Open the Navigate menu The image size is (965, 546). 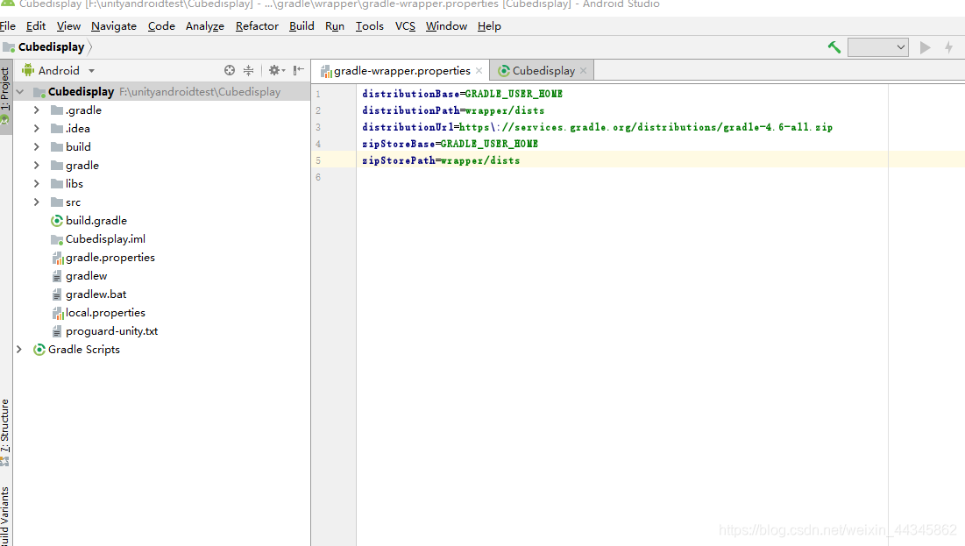(x=114, y=25)
